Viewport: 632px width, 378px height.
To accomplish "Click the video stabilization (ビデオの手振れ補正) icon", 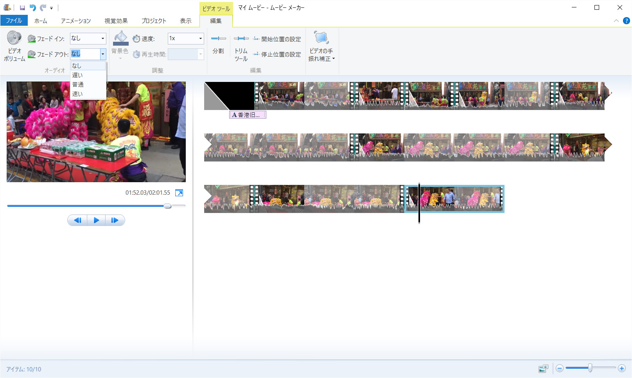I will click(x=321, y=38).
